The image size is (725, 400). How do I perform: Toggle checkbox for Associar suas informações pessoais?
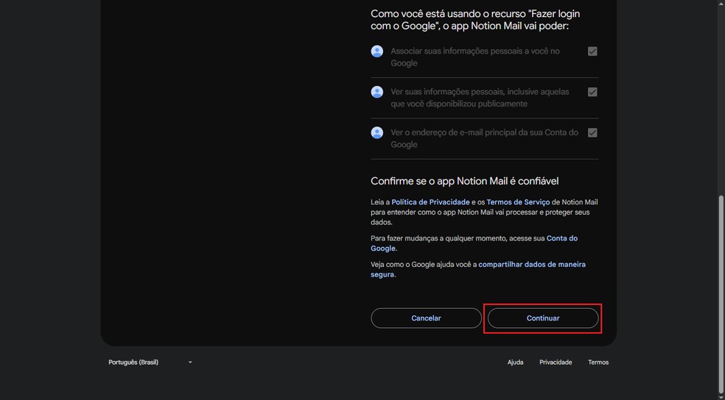(x=592, y=51)
